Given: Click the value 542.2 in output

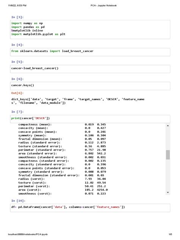Looking at the screenshot, I should [101, 153].
